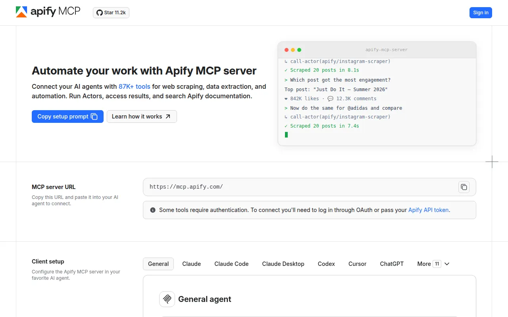Click the '842K likes' text

[304, 99]
